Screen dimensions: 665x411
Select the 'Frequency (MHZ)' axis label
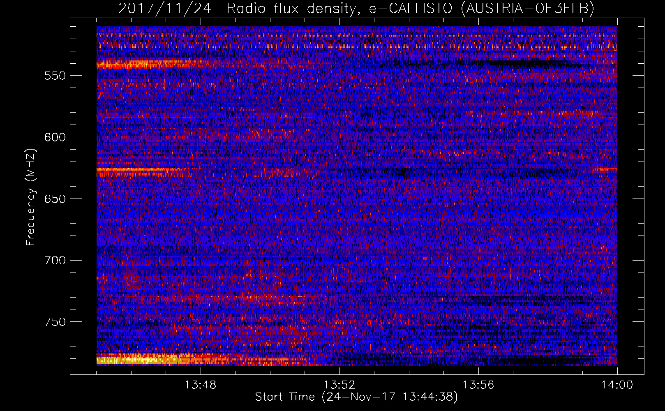point(31,197)
